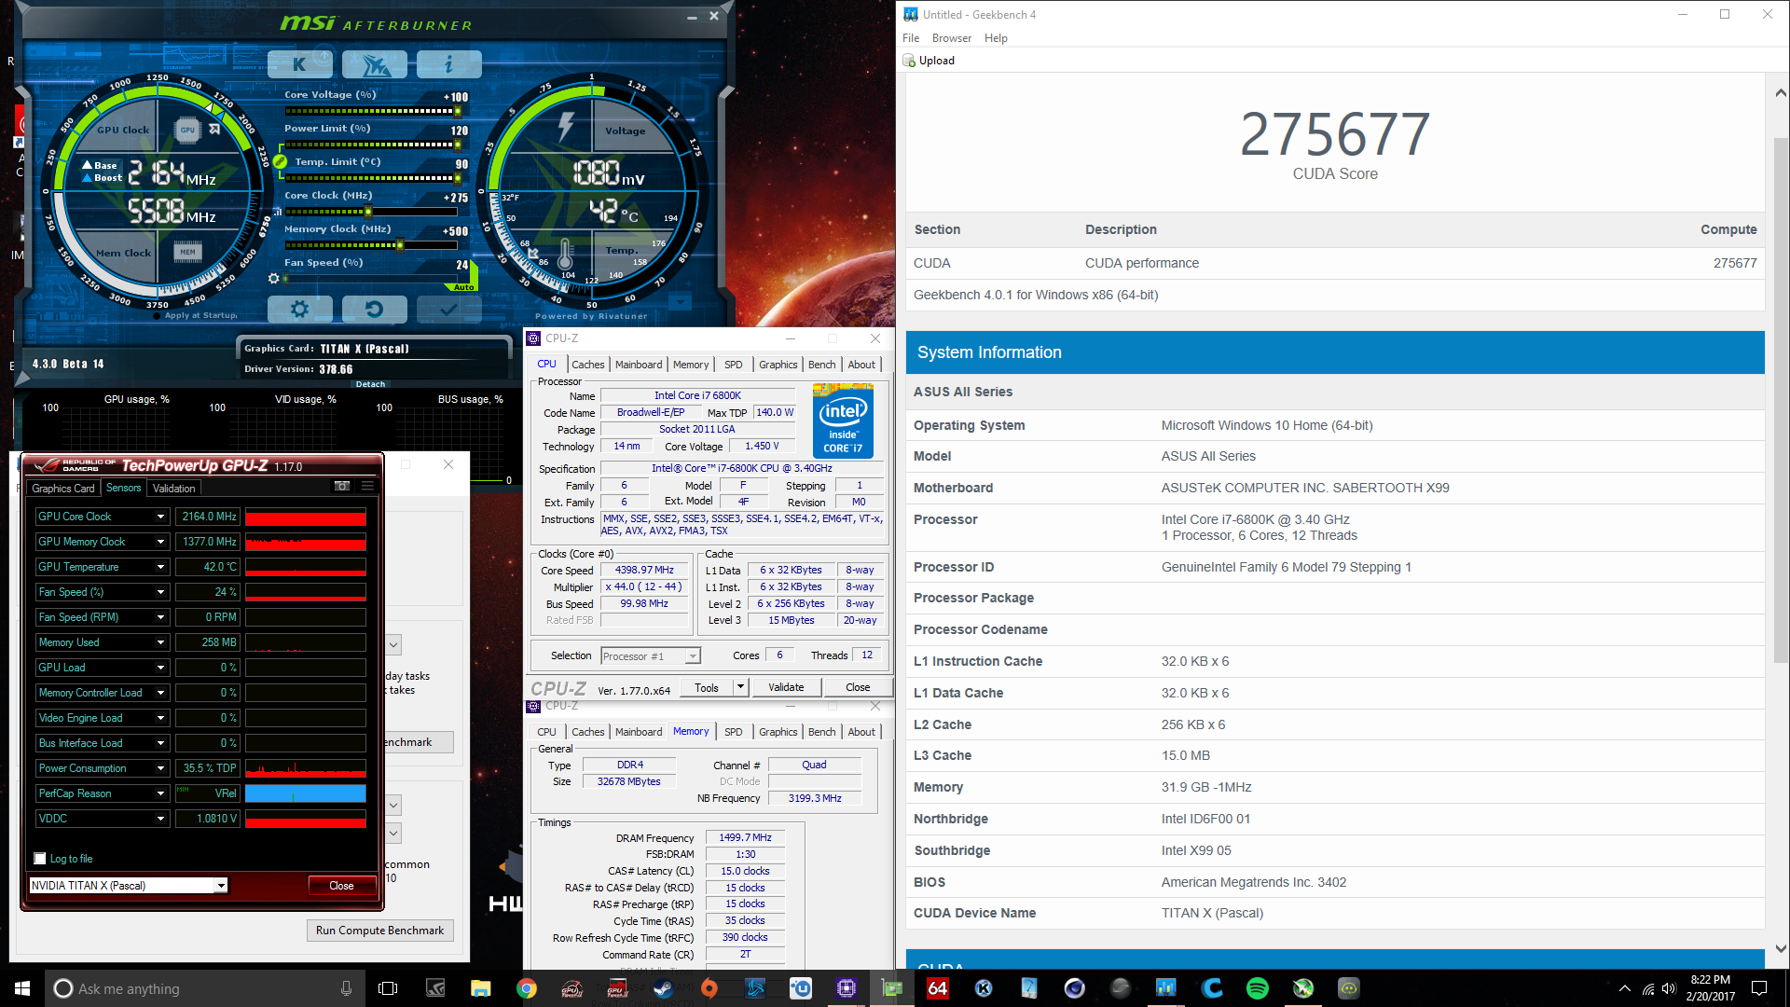
Task: Enable the Log to file checkbox
Action: tap(40, 859)
